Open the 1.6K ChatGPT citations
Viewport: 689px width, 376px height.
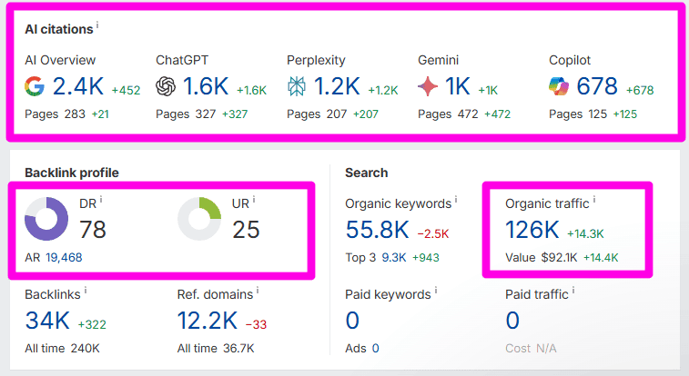coord(208,87)
